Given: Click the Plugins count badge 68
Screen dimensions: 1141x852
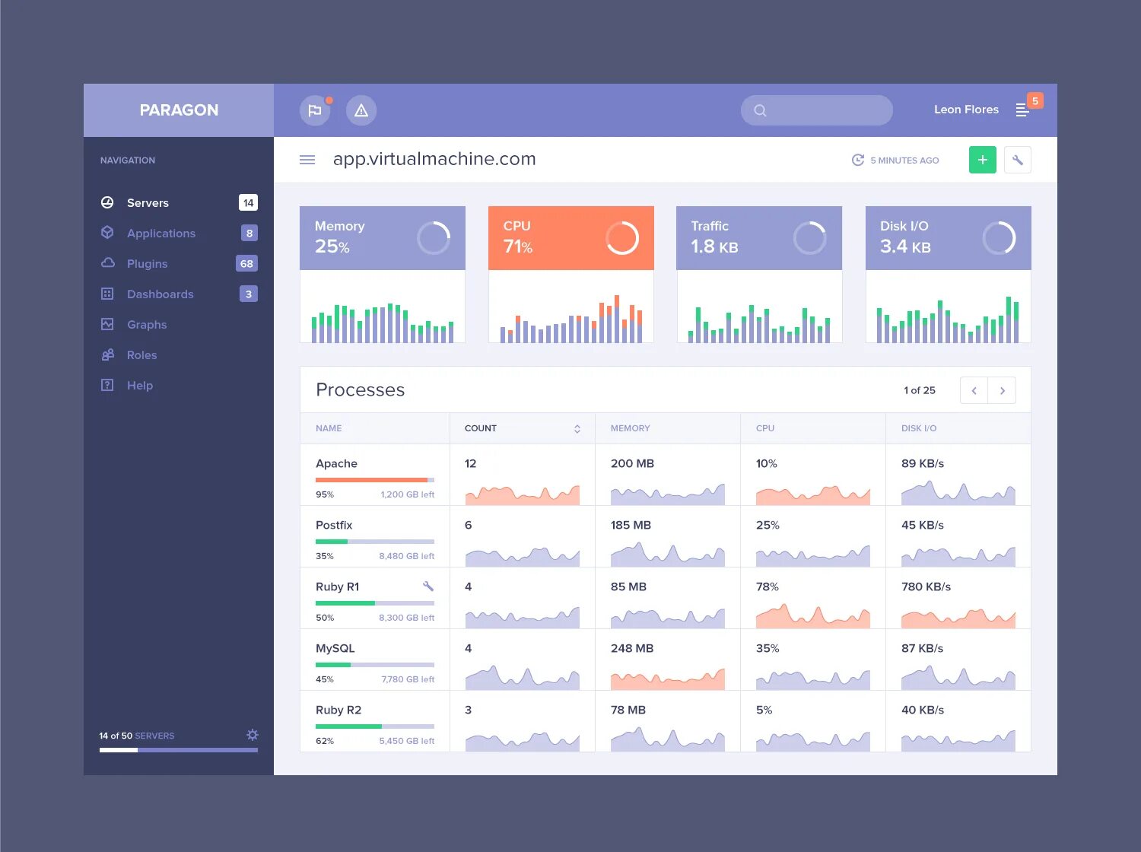Looking at the screenshot, I should [x=246, y=263].
